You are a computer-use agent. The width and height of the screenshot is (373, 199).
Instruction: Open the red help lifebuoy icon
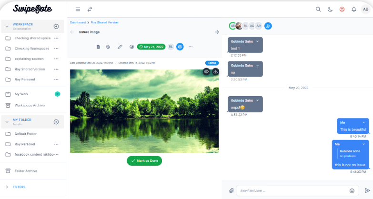pos(342,9)
